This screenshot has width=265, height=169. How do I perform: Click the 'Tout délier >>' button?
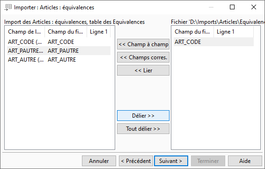[143, 129]
